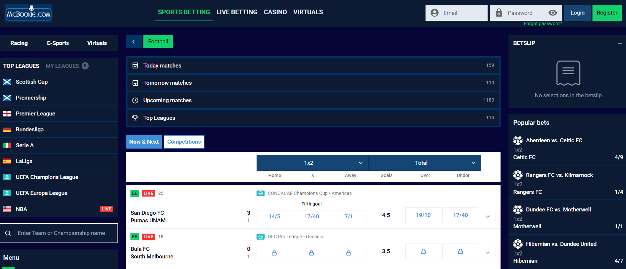Image resolution: width=626 pixels, height=269 pixels.
Task: Click the Scottish Cup flag icon
Action: (7, 82)
